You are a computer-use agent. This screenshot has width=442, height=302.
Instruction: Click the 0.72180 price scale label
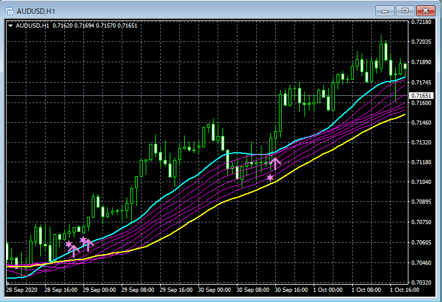pos(421,22)
